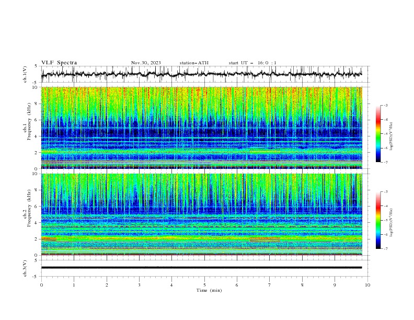Select the "Nov.30, 2023" date text

point(146,63)
